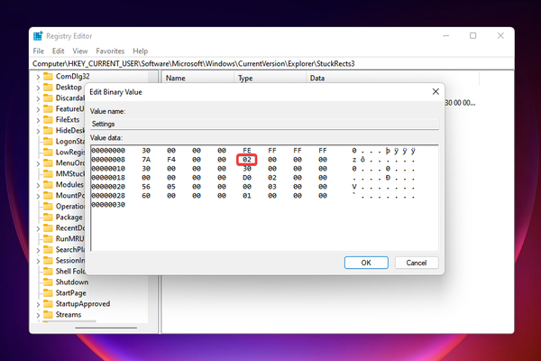Click the MMStuckRects folder icon
Screen dimensions: 541x361
pos(48,174)
